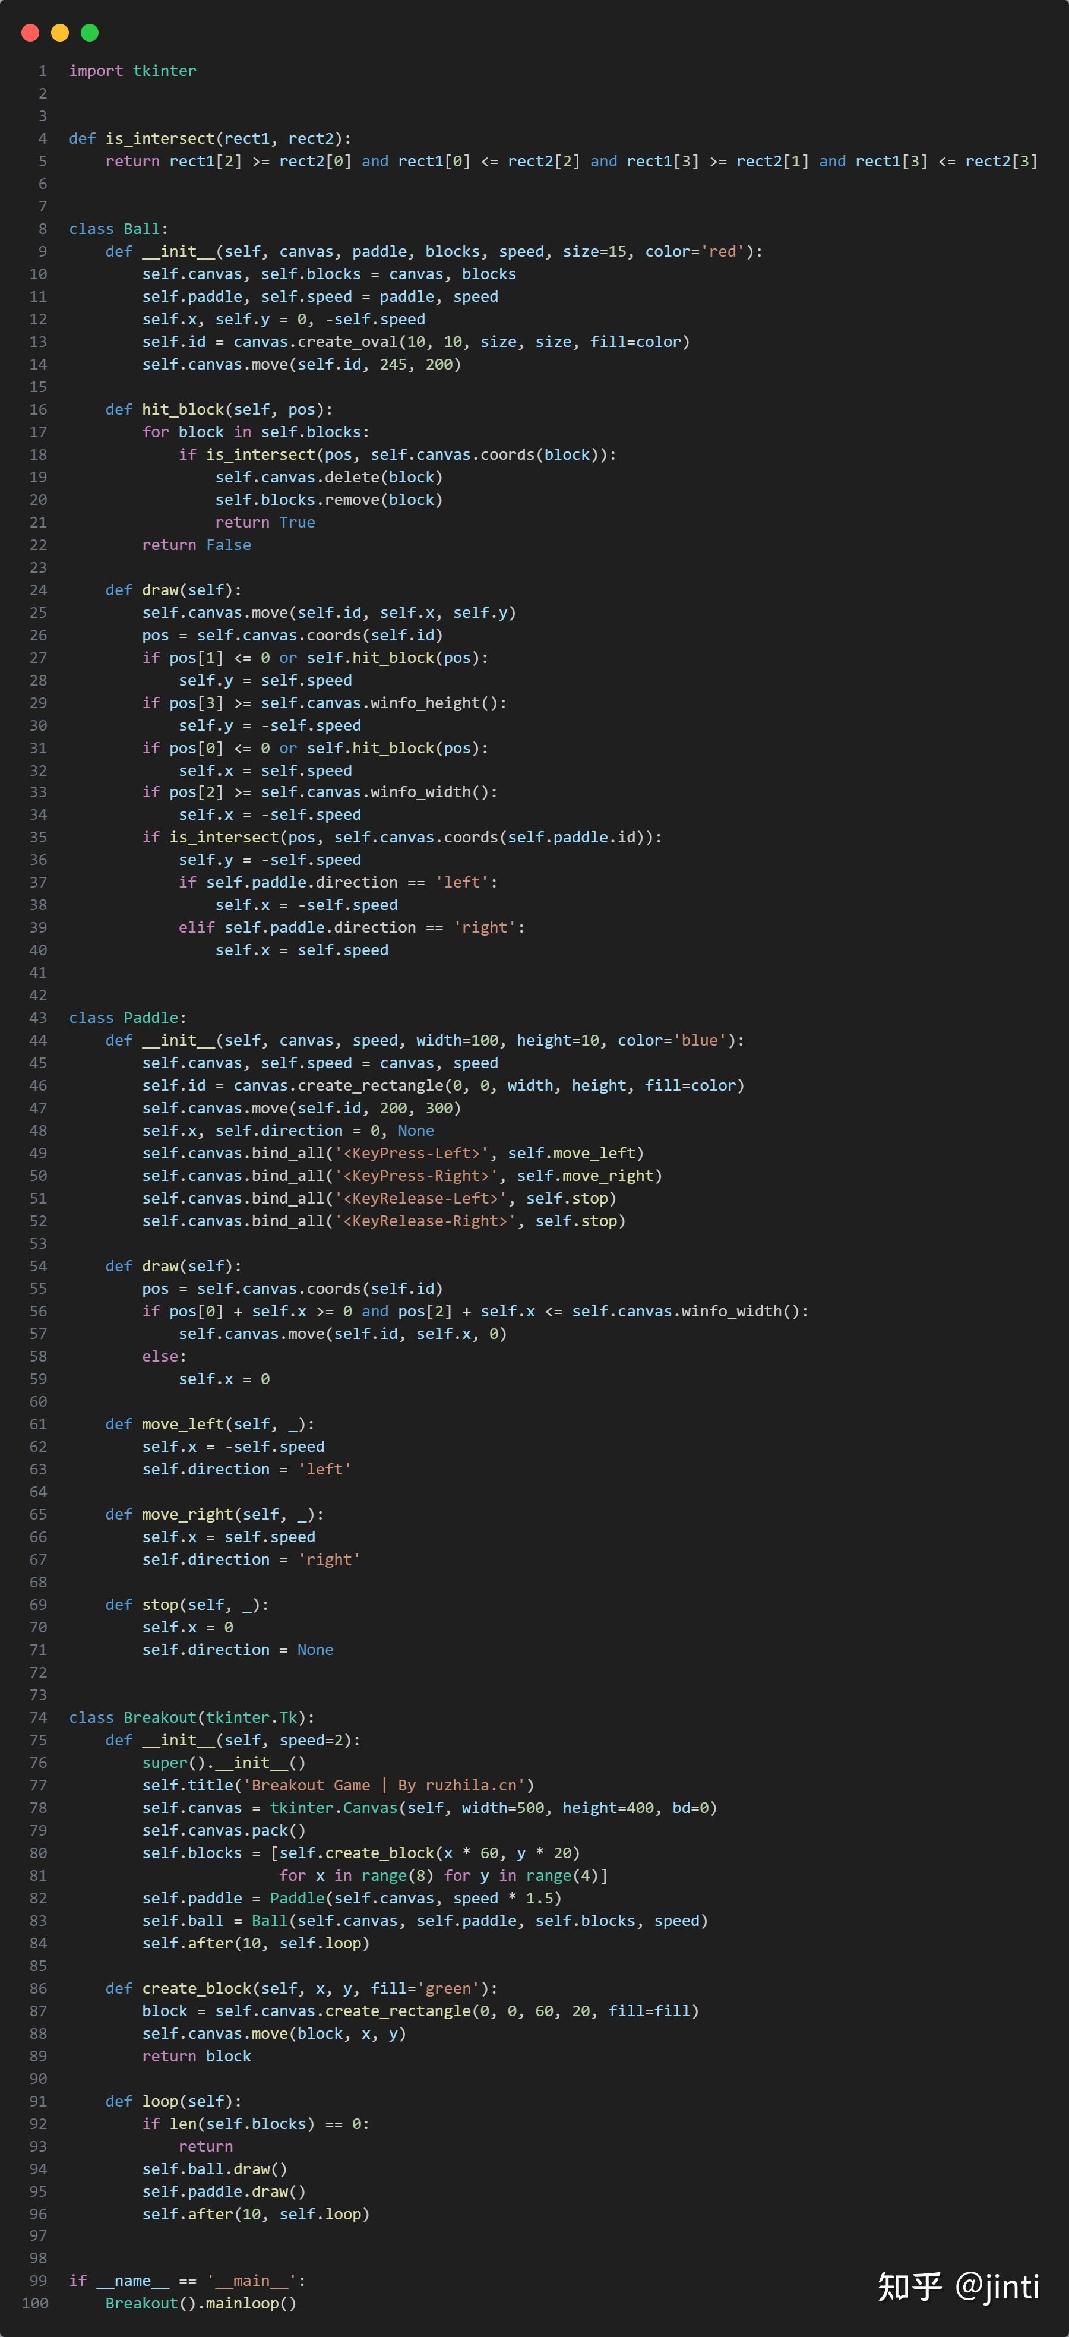Screen dimensions: 1069x2337
Task: Click the red close window dot
Action: [30, 33]
